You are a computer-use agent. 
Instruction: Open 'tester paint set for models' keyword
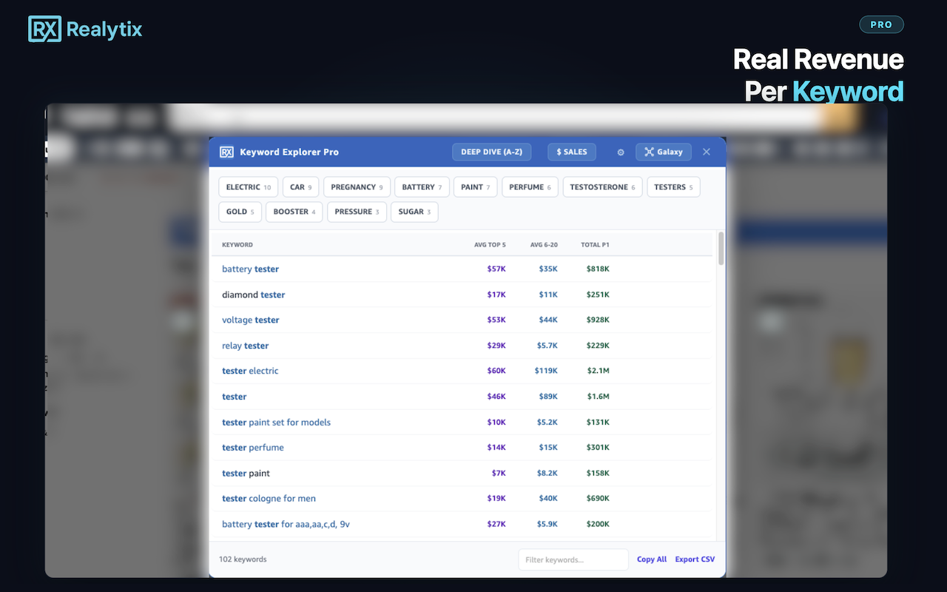276,423
